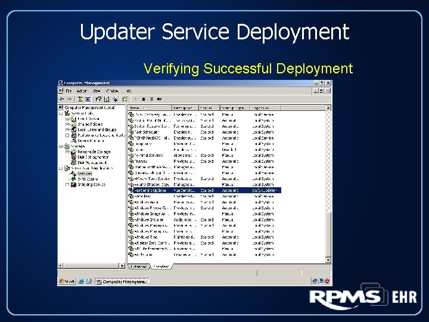Select the Volume Shadow Copy row

[204, 184]
